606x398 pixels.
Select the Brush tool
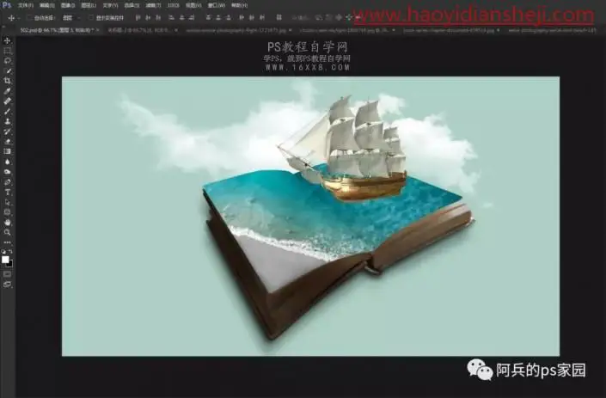[x=8, y=111]
